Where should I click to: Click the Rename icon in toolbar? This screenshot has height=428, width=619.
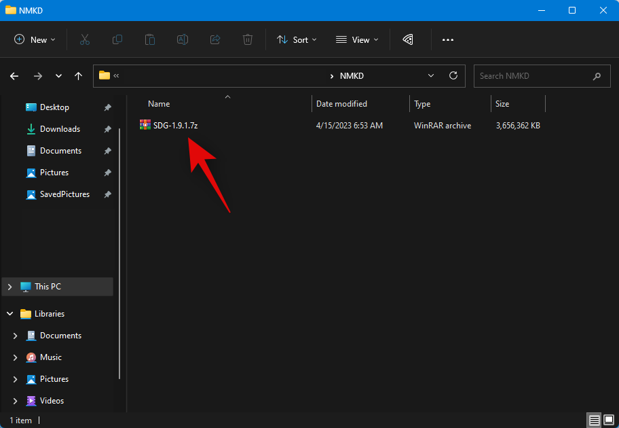click(183, 40)
